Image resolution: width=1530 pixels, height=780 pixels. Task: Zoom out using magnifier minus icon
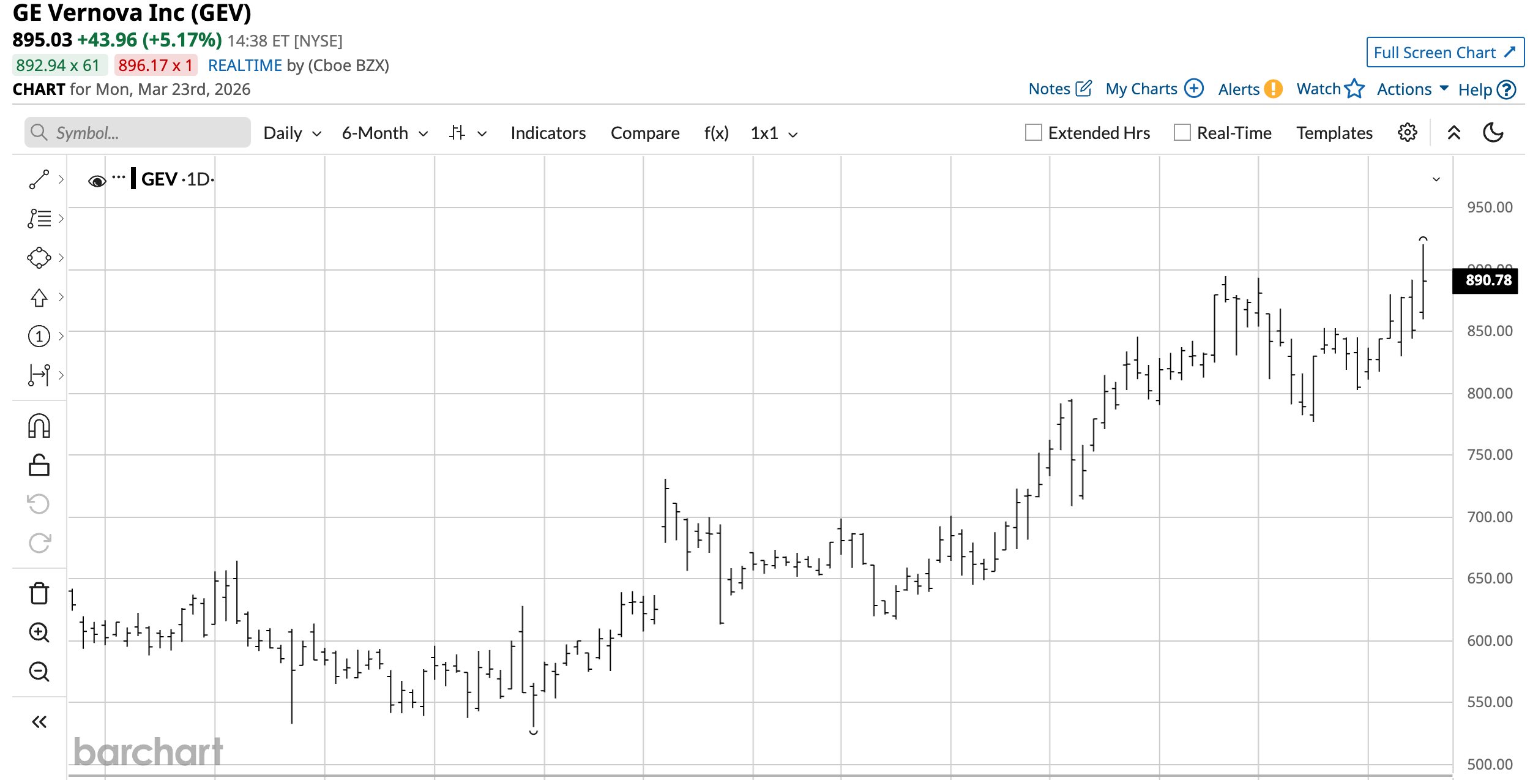pos(39,672)
